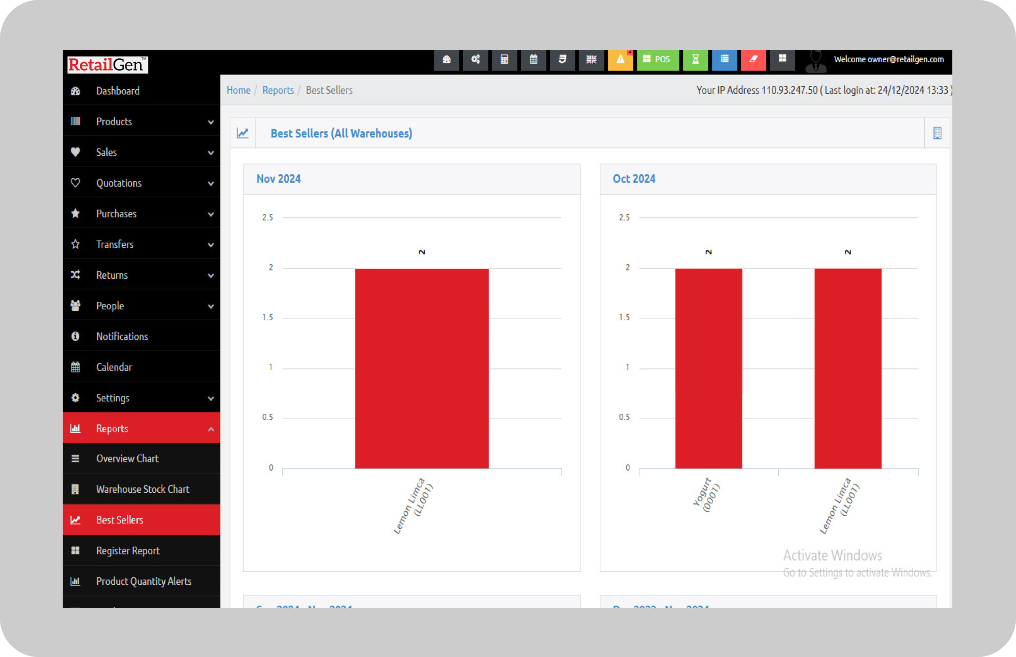Click the dashboard gauge icon in top toolbar

click(446, 59)
